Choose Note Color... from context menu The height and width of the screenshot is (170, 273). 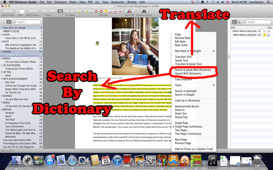click(x=182, y=45)
